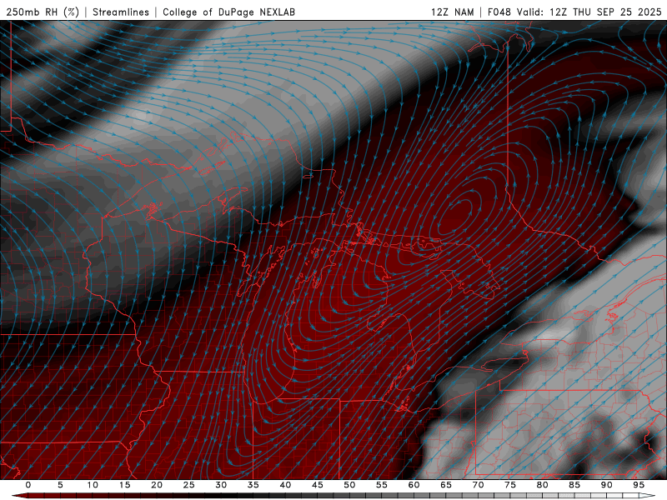Click the "25" label on the RH scale

[x=189, y=485]
